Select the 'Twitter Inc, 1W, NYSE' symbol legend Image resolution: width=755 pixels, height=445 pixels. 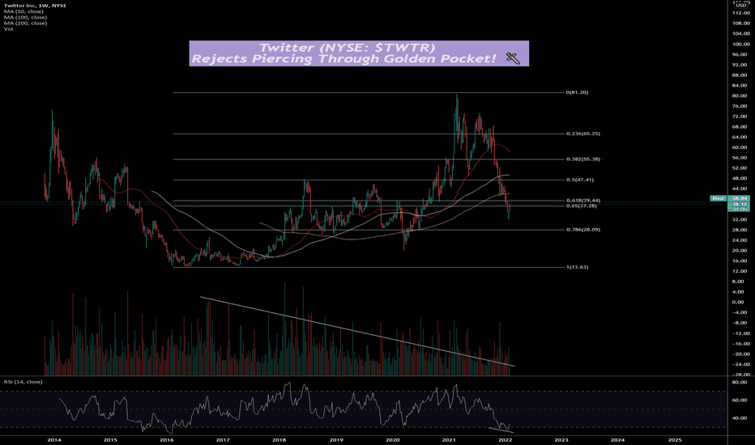point(35,6)
